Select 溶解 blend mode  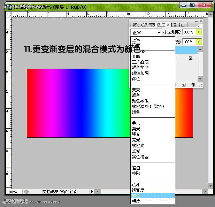153,45
